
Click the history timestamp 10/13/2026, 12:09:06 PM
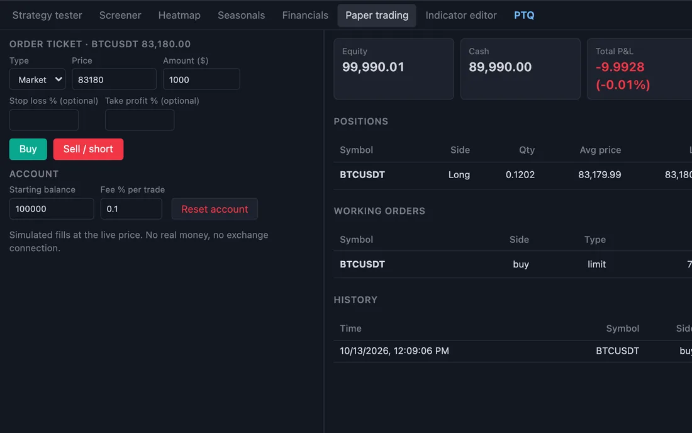[394, 351]
